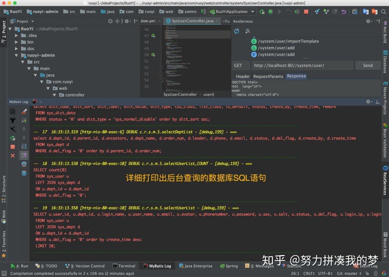Click the Commit changes VCS icon
The height and width of the screenshot is (277, 389).
tap(326, 11)
